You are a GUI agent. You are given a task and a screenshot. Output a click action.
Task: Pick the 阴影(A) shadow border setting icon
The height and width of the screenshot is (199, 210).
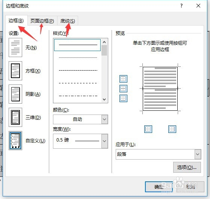click(15, 94)
